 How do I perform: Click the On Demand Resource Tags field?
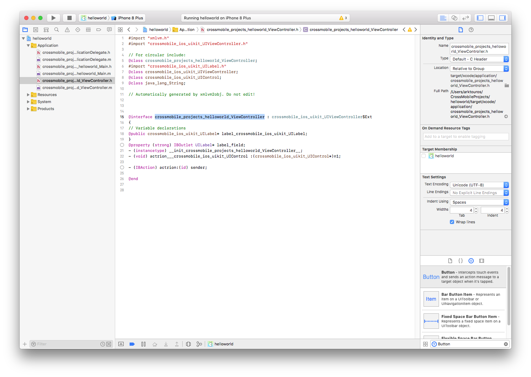(466, 136)
